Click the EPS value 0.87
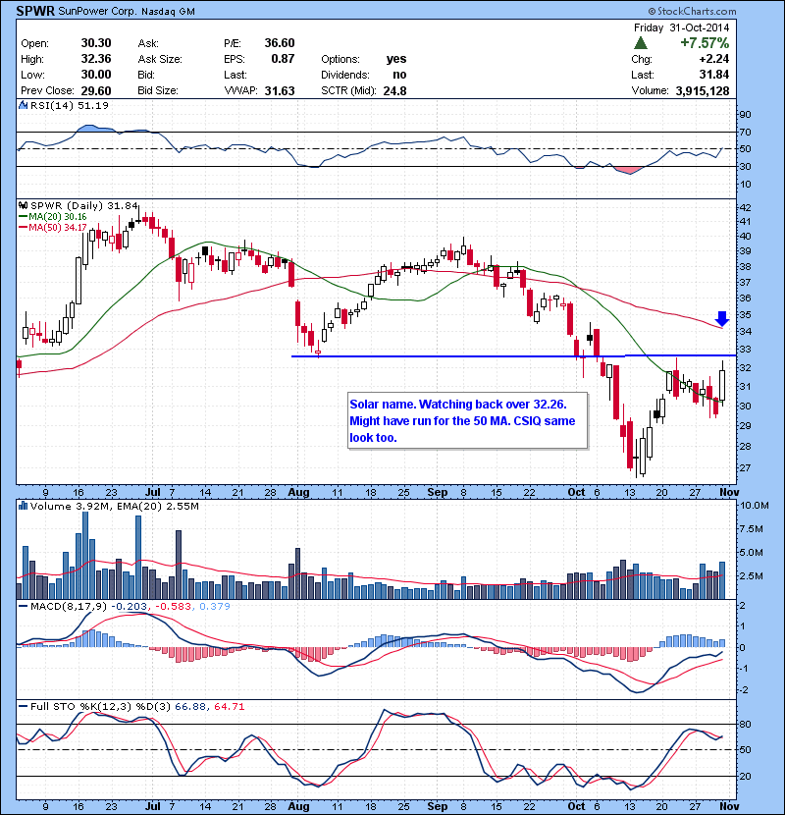Screen dimensions: 785x815 click(x=283, y=59)
